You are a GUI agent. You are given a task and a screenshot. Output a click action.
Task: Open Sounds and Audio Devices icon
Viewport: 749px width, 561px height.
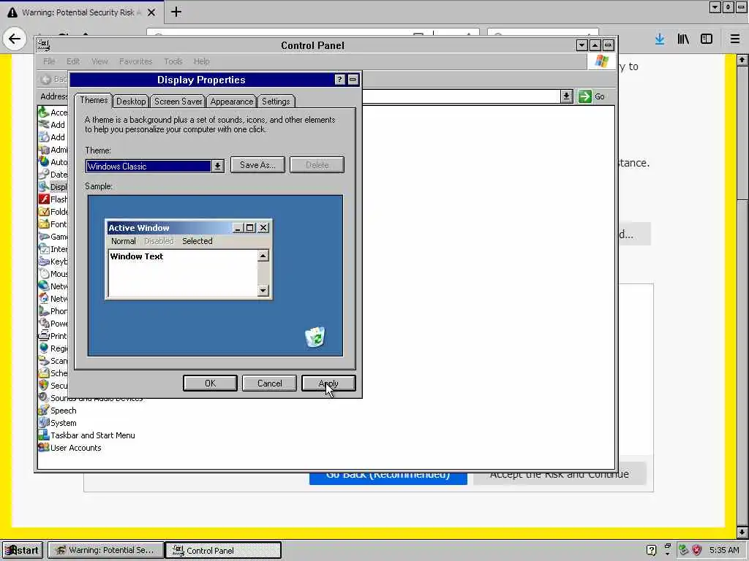[44, 397]
